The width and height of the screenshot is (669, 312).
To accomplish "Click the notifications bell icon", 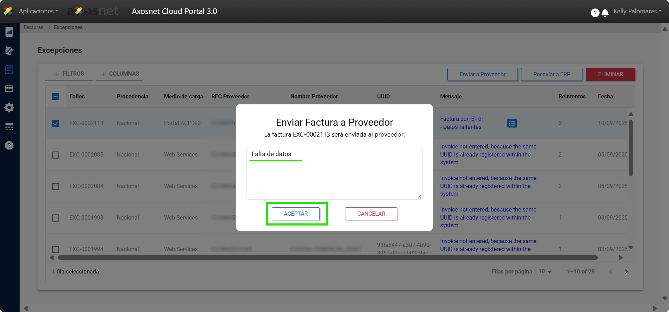I will tap(605, 13).
